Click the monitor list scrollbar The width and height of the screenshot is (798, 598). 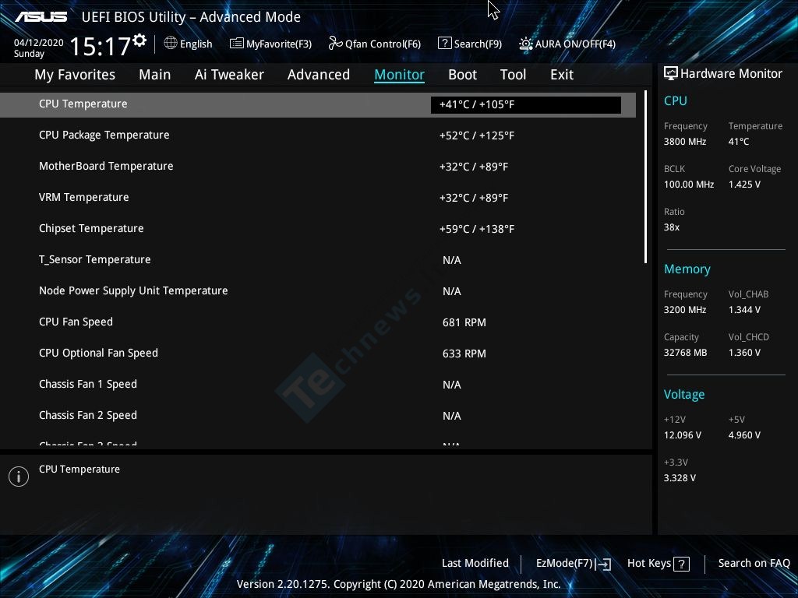click(x=645, y=177)
